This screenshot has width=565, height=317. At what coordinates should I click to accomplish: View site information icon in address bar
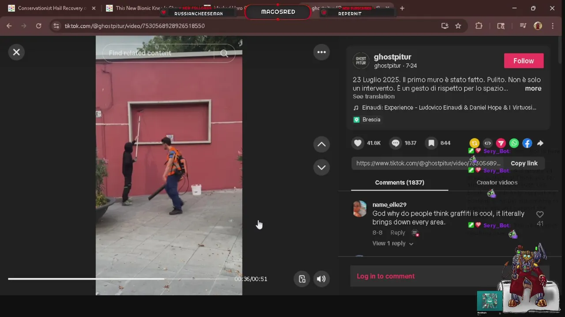tap(56, 26)
